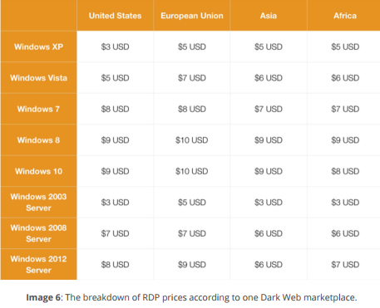380x308 pixels.
Task: Click Windows 2003 Server United States price cell
Action: (115, 203)
